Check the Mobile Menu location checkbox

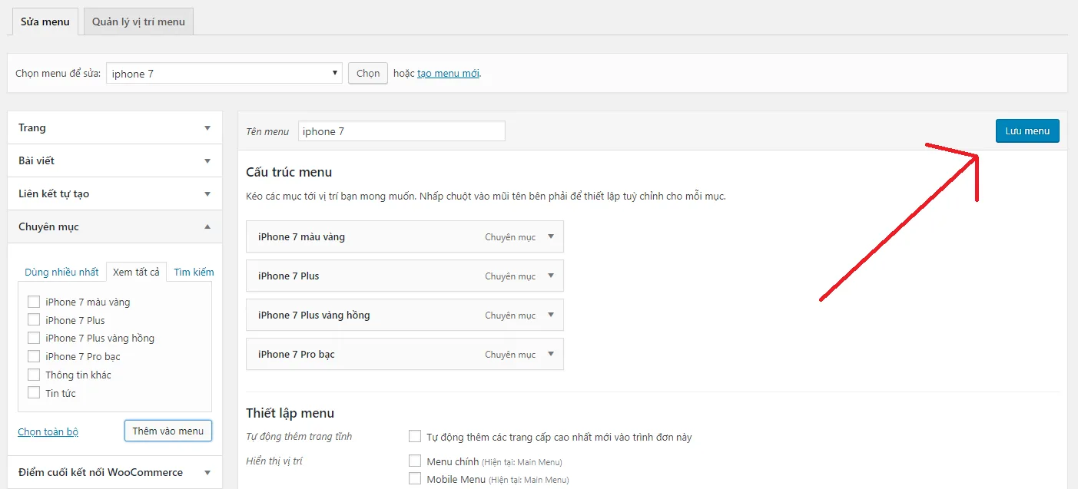click(x=415, y=478)
